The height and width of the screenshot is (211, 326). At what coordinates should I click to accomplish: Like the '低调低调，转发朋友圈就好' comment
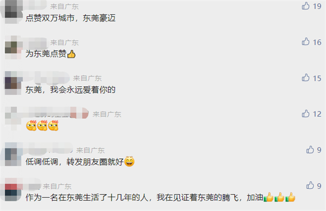310,150
